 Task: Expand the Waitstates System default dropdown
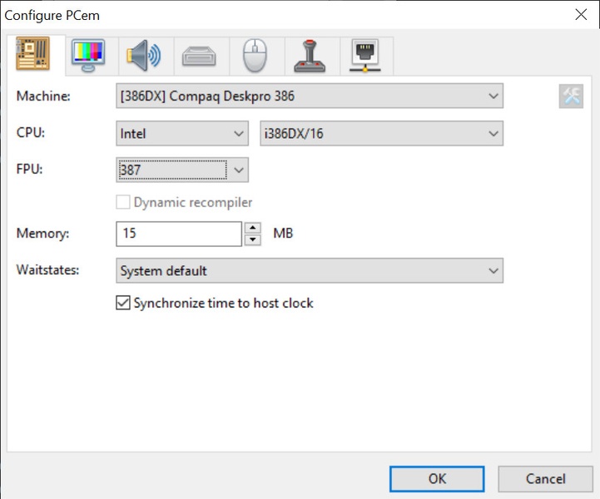[310, 271]
